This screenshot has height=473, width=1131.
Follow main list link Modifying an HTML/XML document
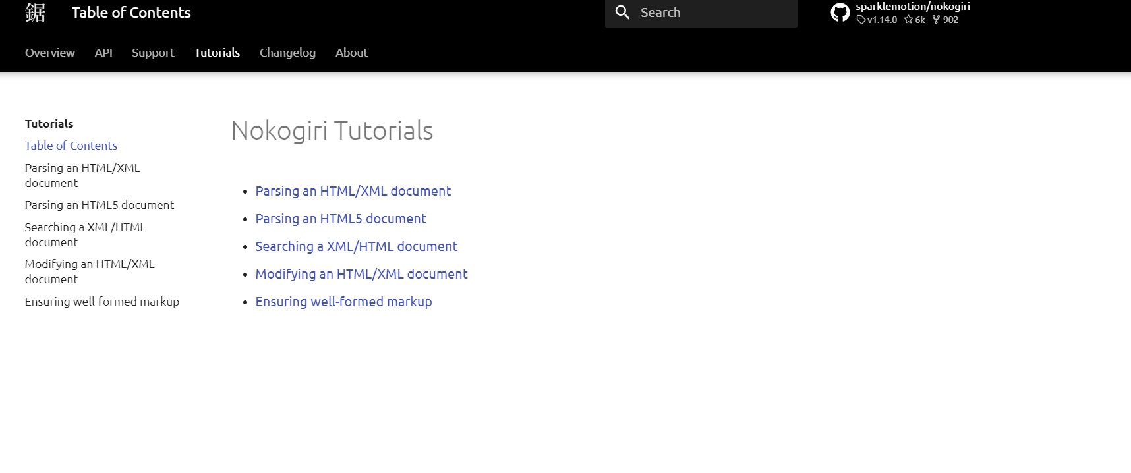(x=362, y=274)
